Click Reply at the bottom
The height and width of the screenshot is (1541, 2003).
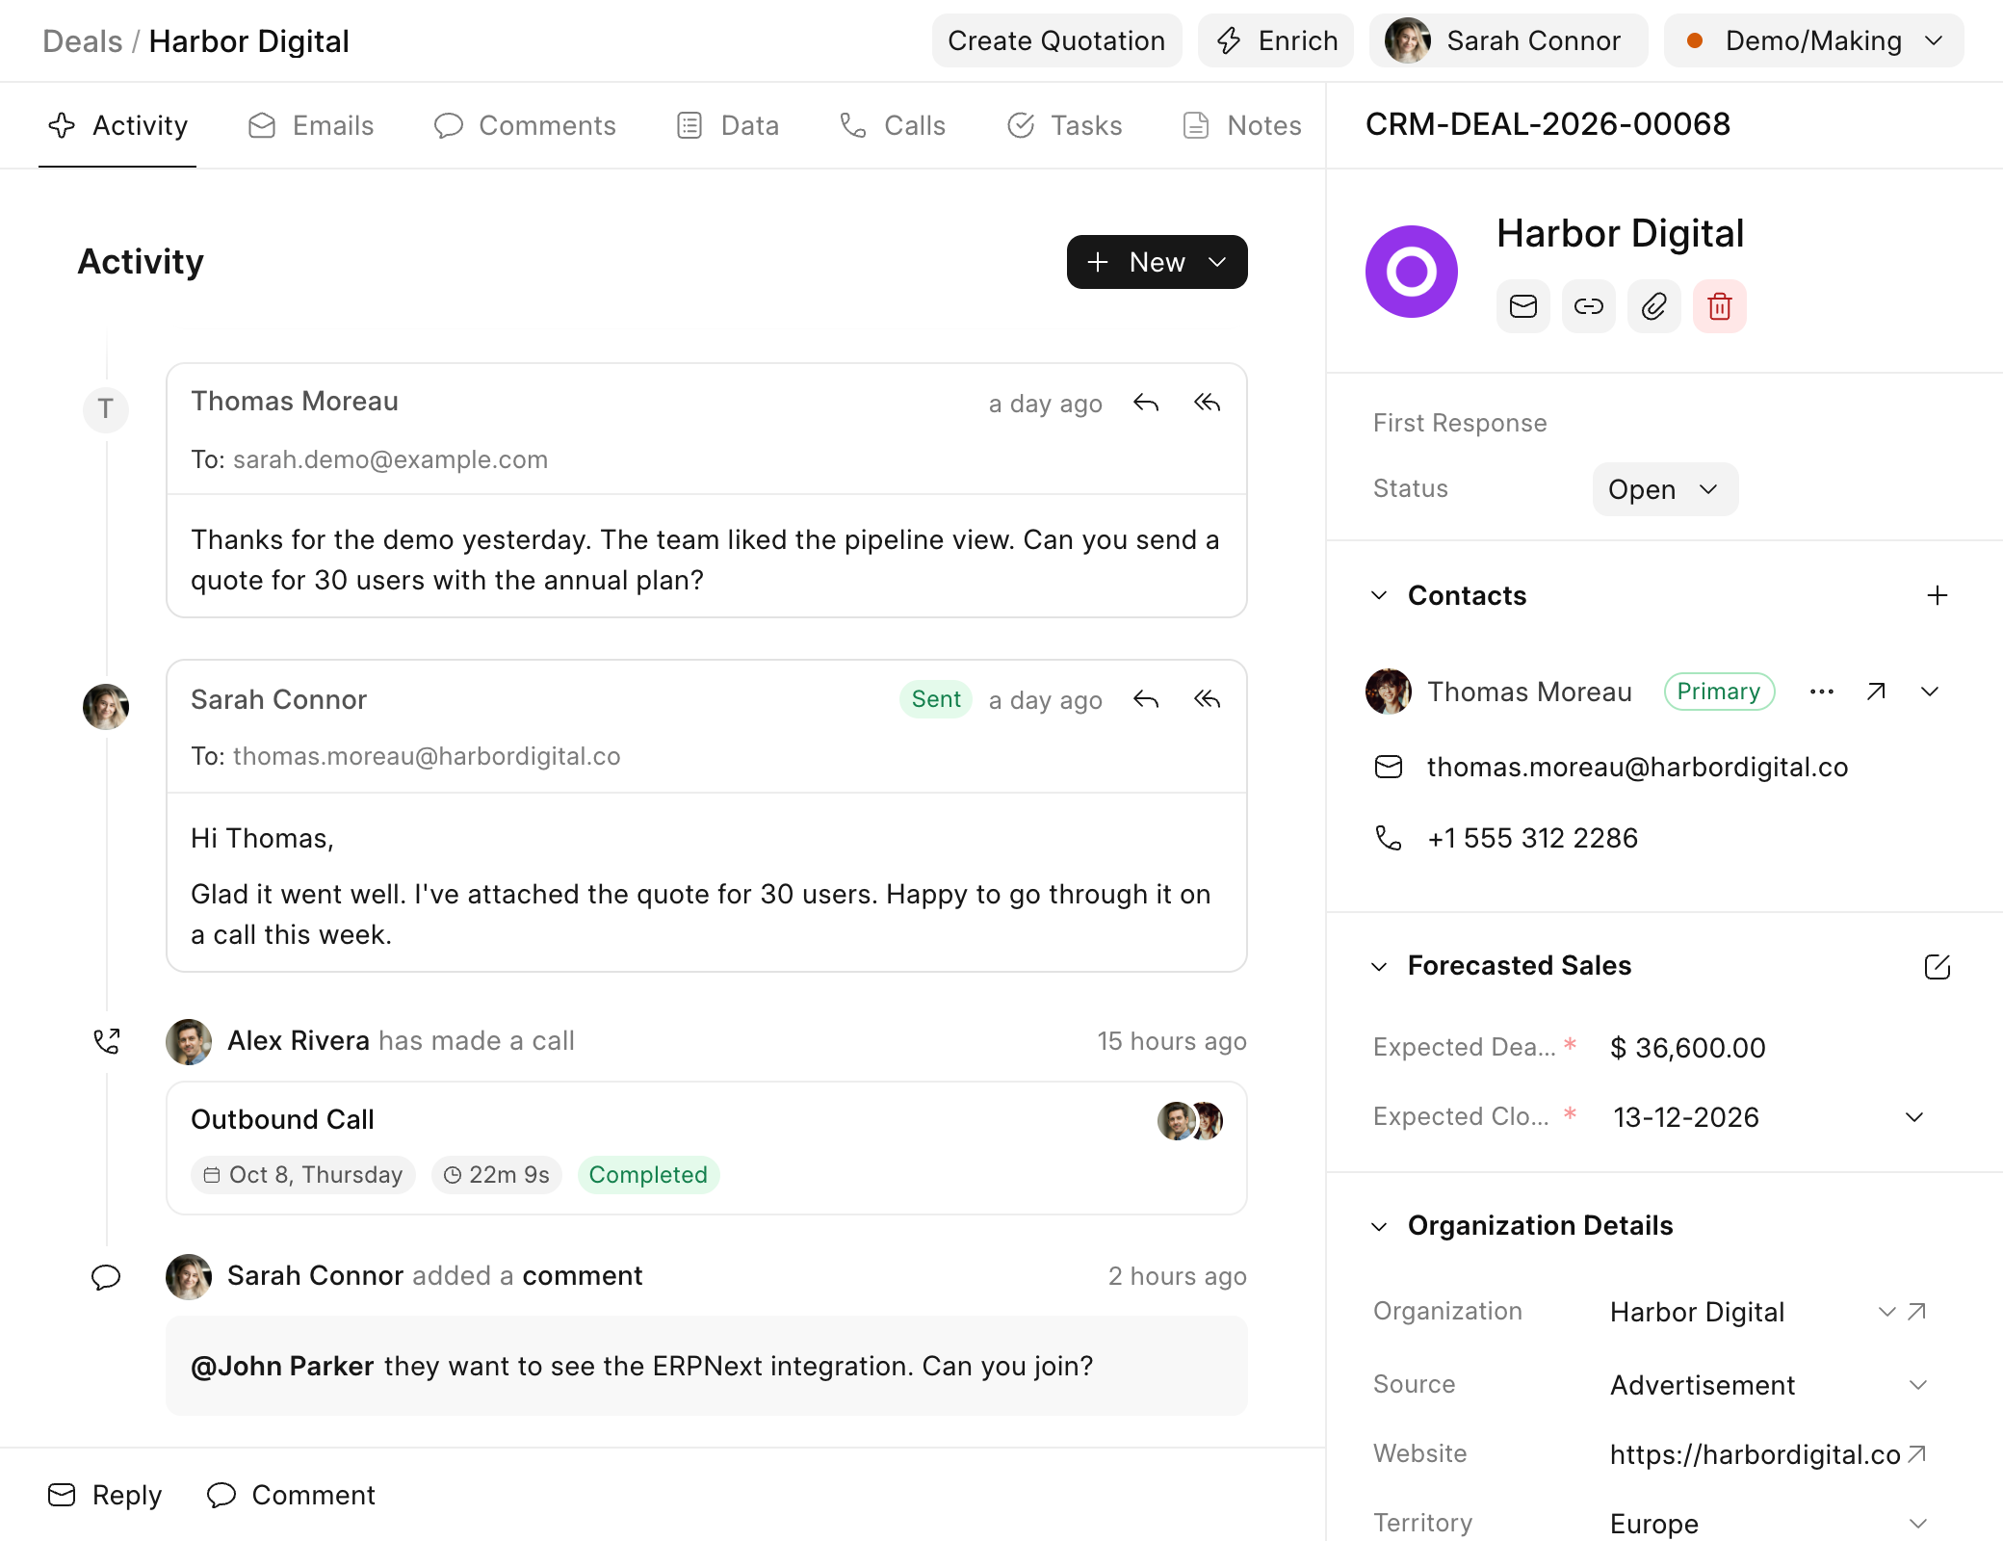(105, 1495)
